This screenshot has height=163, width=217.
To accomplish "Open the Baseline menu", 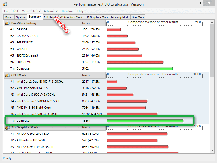I will point(68,11).
